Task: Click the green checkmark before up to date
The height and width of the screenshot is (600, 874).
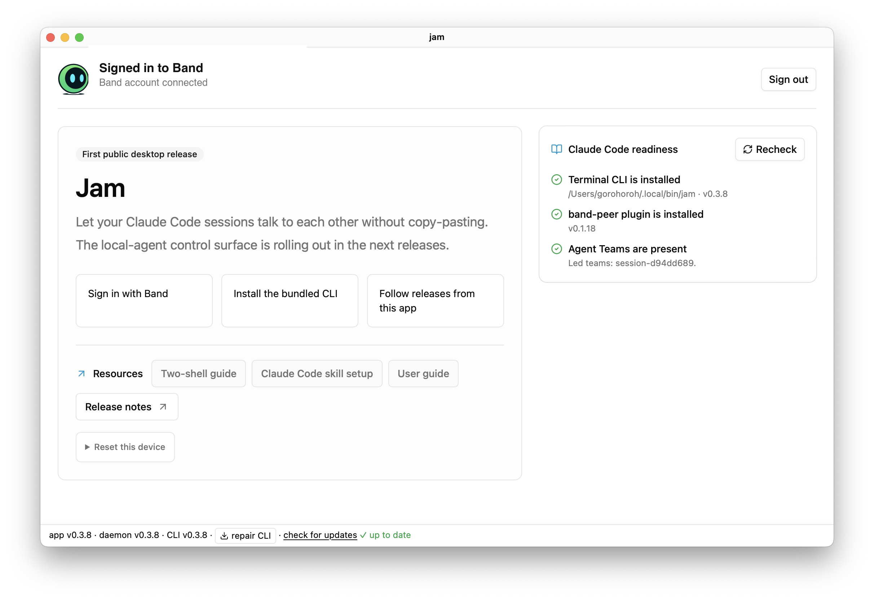Action: point(363,535)
